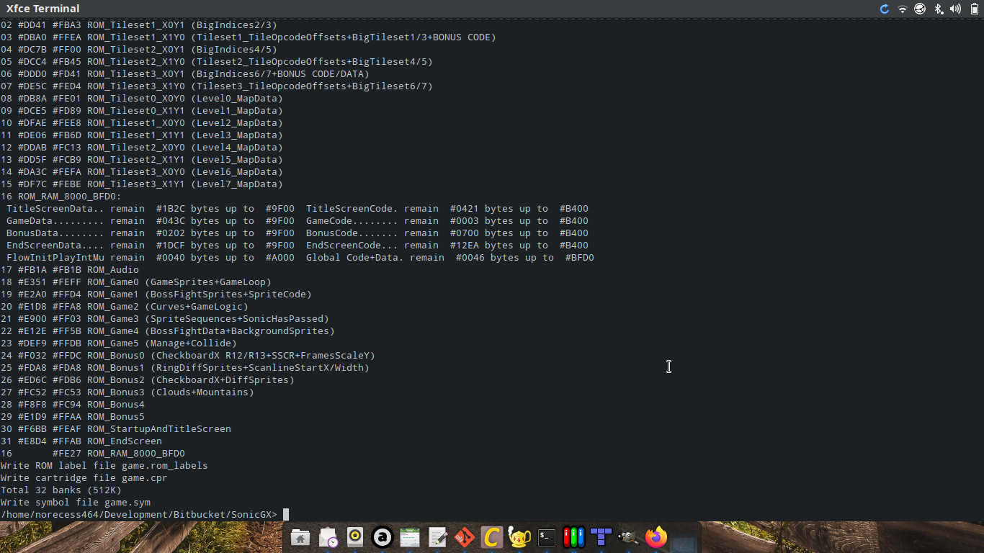The width and height of the screenshot is (984, 553).
Task: Click the '#1B2C' value for TitleScreenData
Action: click(x=171, y=208)
